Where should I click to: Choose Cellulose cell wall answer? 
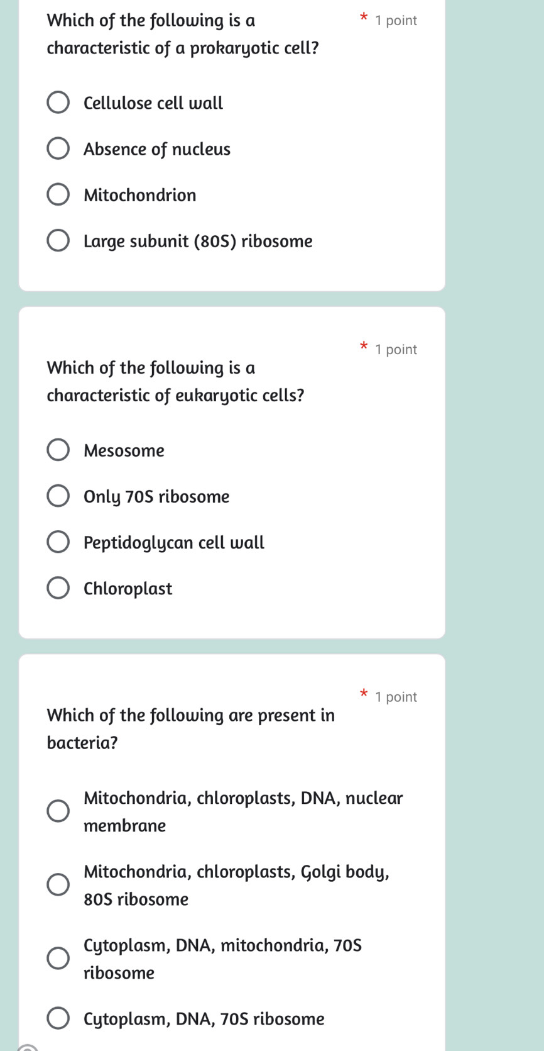(58, 102)
